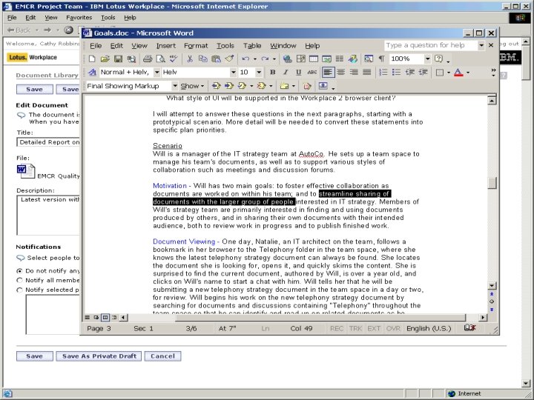Click the Increase Indent icon
The width and height of the screenshot is (534, 400).
(423, 72)
